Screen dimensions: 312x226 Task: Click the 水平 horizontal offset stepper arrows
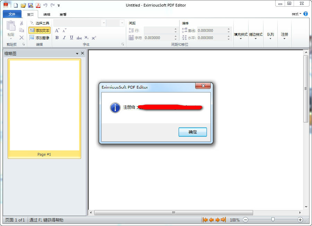229,38
